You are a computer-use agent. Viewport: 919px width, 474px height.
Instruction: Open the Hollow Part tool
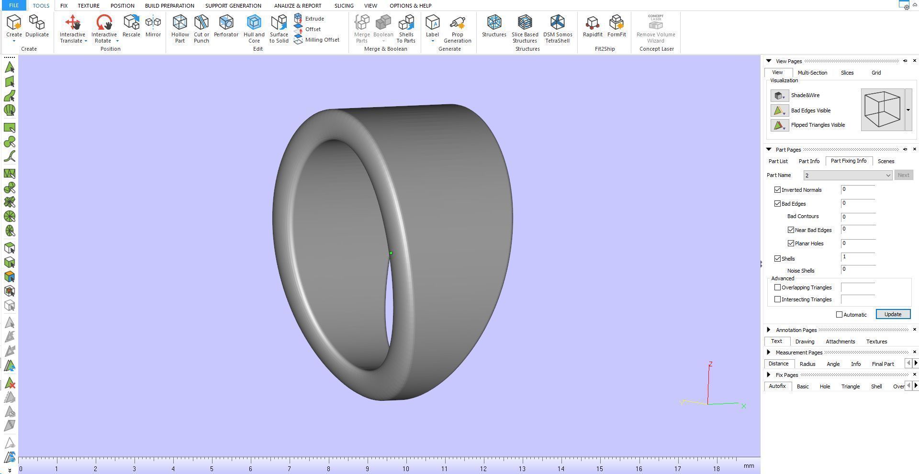tap(180, 29)
